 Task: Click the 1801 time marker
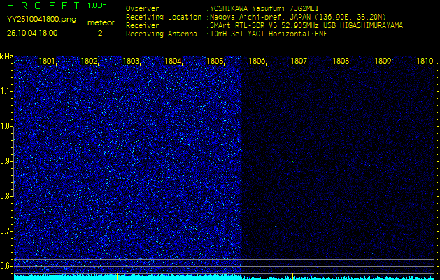47,61
